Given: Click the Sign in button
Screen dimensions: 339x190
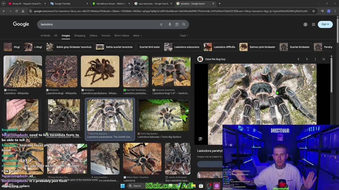Looking at the screenshot, I should (325, 24).
